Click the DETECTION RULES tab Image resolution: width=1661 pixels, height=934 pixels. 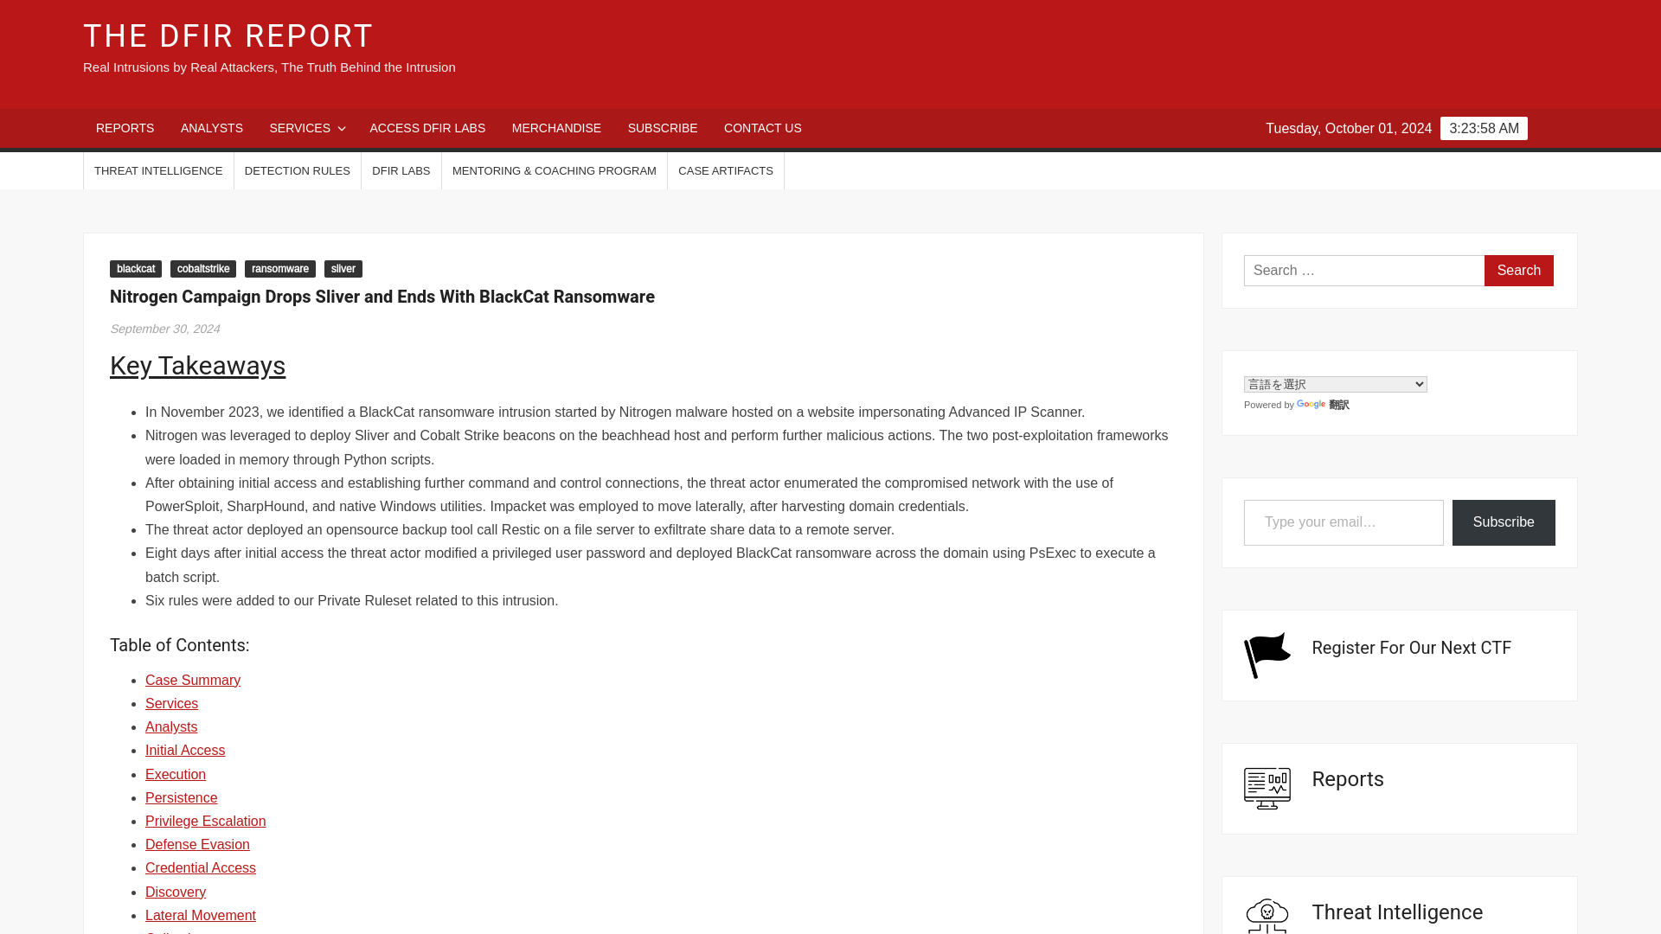point(297,171)
